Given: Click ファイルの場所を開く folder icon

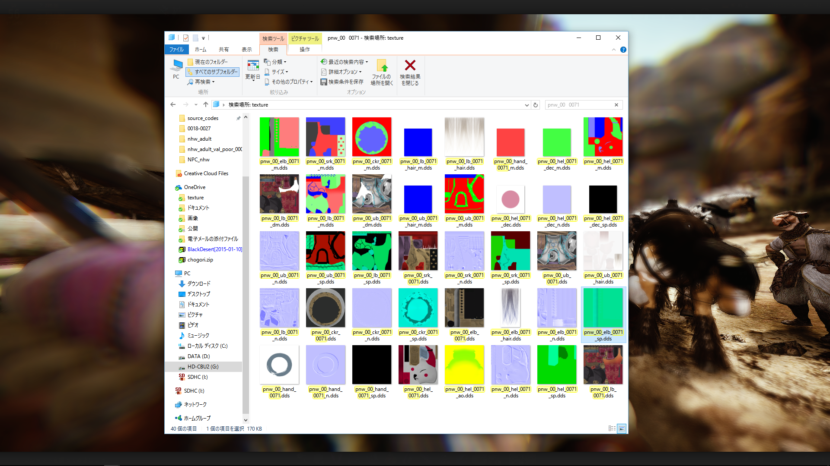Looking at the screenshot, I should click(x=382, y=66).
